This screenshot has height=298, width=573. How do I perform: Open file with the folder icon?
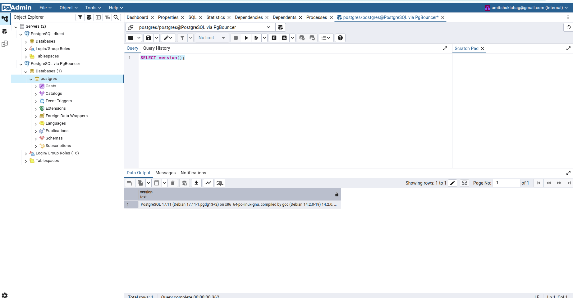(131, 38)
